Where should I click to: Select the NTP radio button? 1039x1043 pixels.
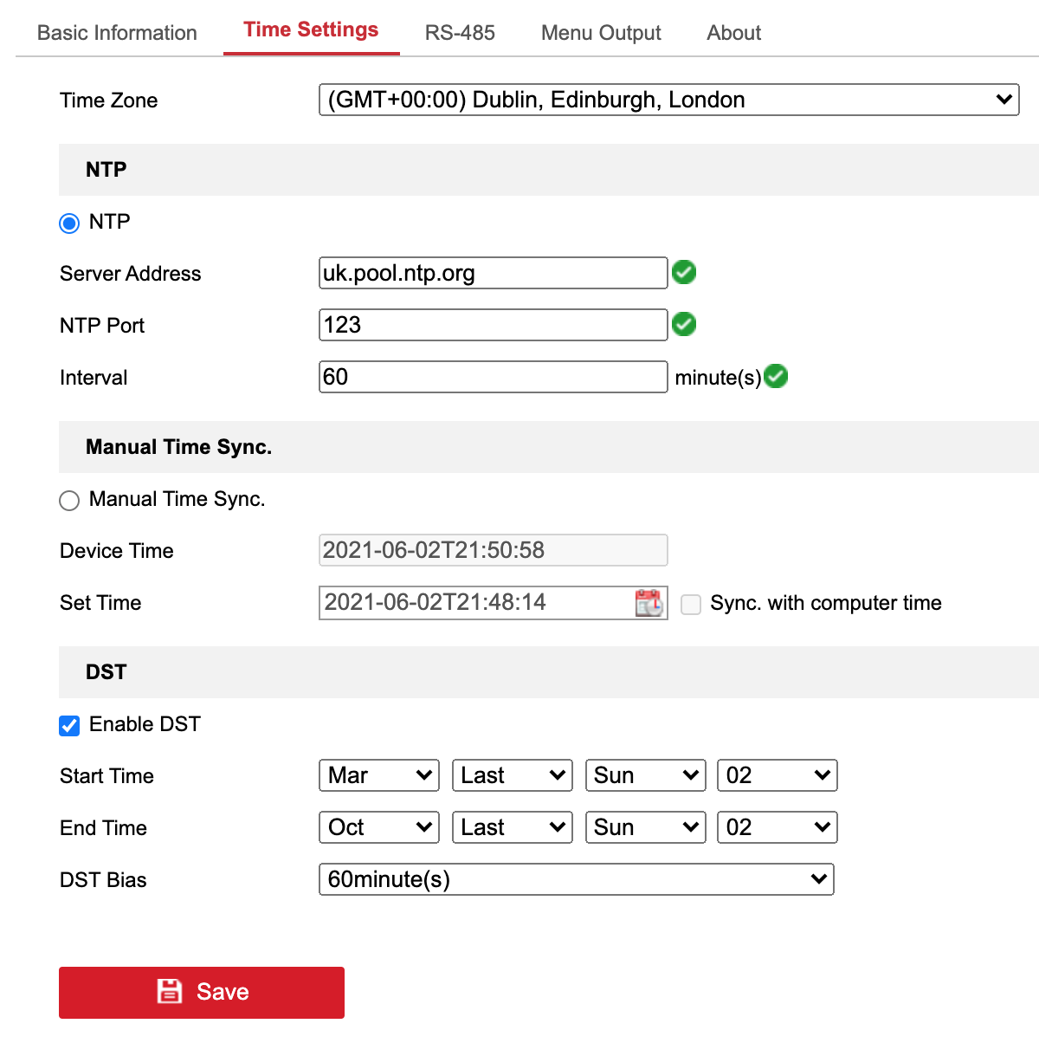coord(69,223)
